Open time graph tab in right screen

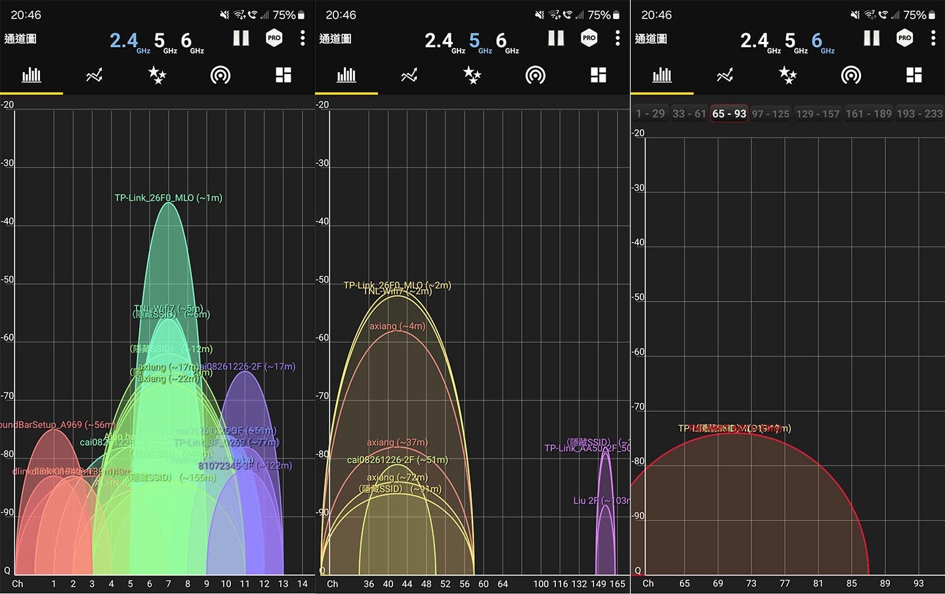724,75
